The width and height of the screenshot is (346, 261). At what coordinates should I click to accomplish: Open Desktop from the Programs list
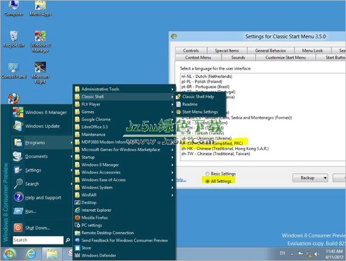[x=124, y=203]
